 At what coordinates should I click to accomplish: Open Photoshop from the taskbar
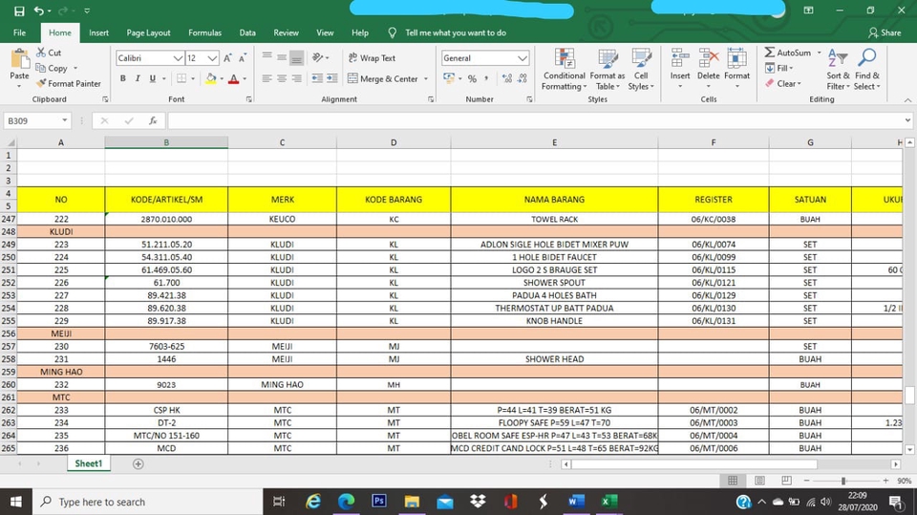[378, 501]
